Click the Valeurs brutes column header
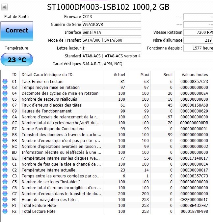The width and height of the screenshot is (213, 222). point(193,74)
